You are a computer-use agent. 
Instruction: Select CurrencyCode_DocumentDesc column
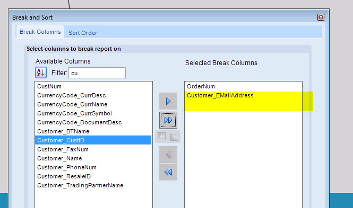[x=93, y=122]
